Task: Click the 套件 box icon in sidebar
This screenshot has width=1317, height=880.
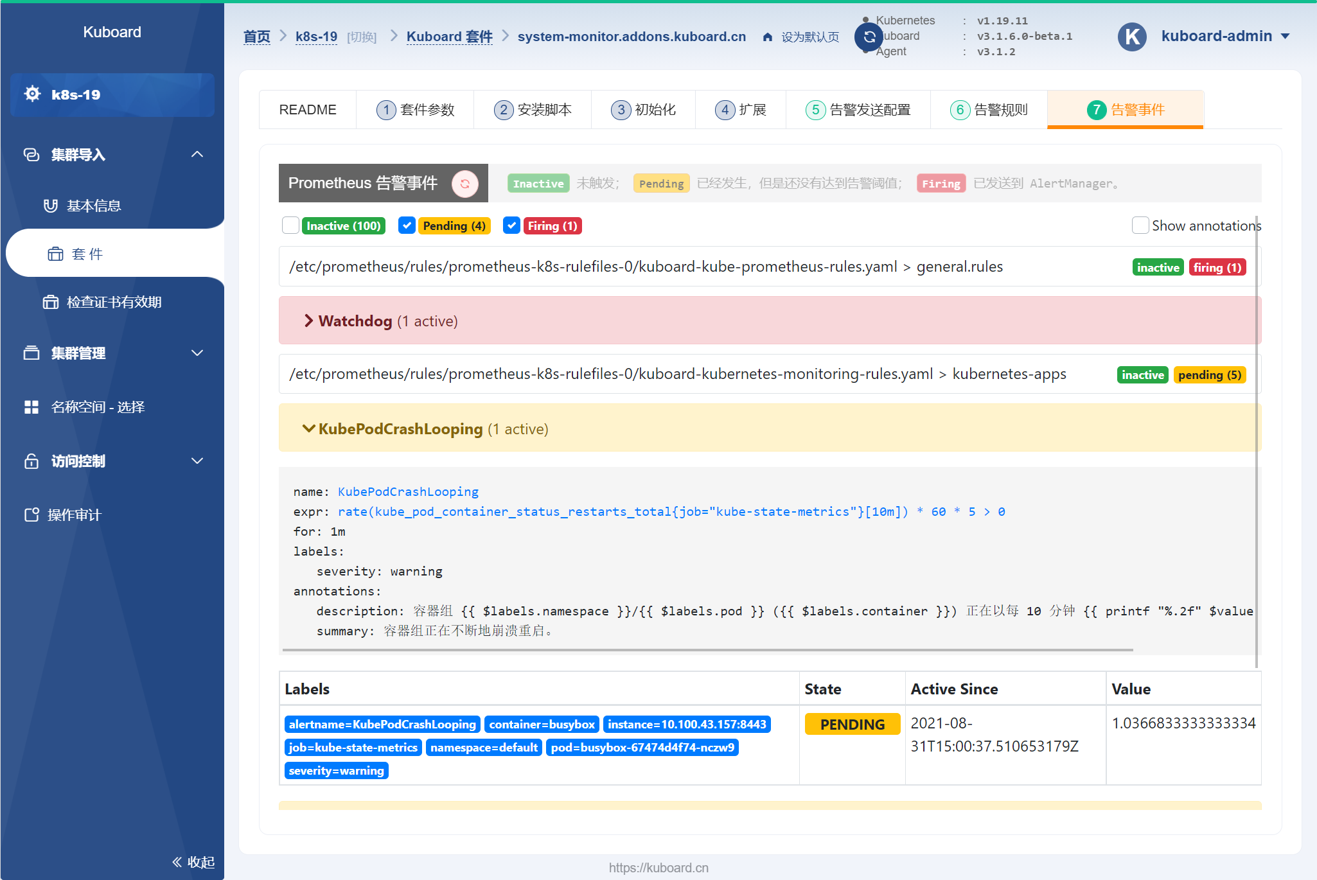Action: click(x=56, y=254)
